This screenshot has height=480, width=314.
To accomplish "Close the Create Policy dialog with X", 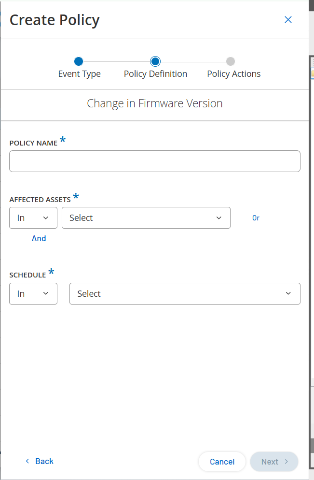I will coord(288,20).
